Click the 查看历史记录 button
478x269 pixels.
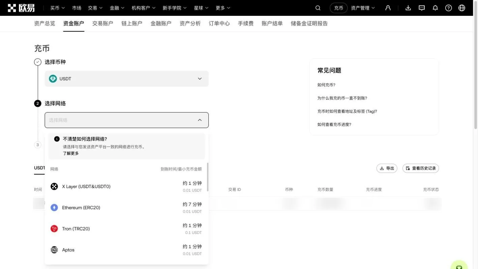point(421,168)
